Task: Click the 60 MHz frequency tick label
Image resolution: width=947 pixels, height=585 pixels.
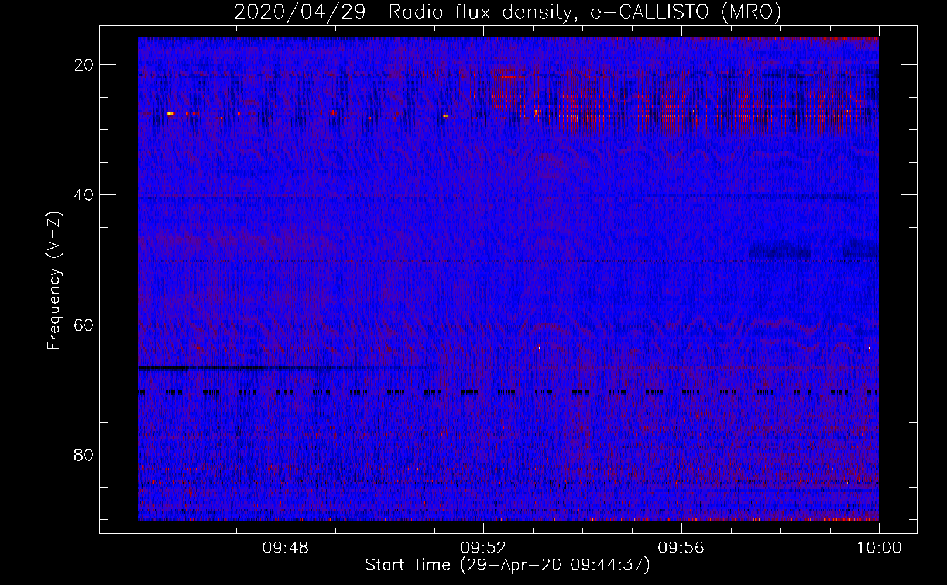Action: (x=84, y=325)
